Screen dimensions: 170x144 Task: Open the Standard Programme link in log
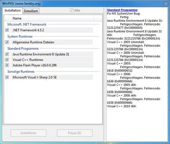point(122,10)
